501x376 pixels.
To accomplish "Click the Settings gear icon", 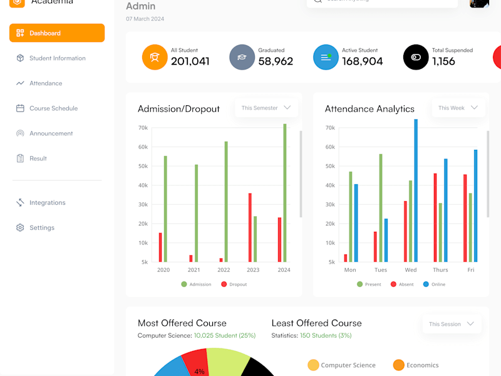I will click(20, 227).
